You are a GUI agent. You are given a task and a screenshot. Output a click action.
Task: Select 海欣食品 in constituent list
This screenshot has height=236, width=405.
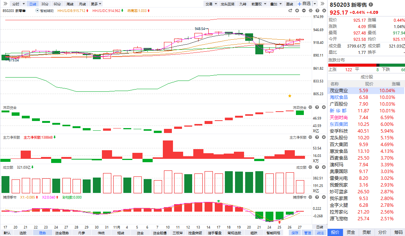338,97
